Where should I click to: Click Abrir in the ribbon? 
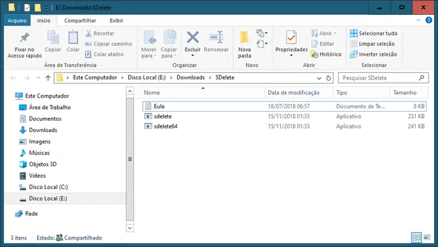point(323,33)
